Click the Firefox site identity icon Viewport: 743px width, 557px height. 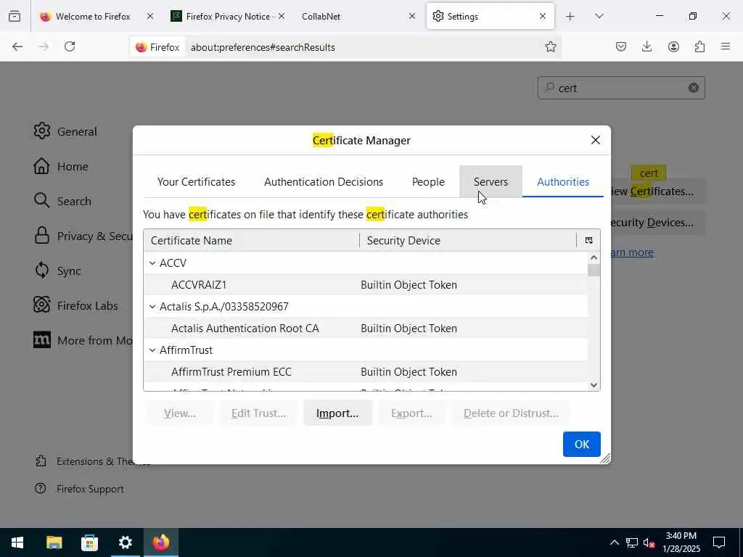pos(157,47)
